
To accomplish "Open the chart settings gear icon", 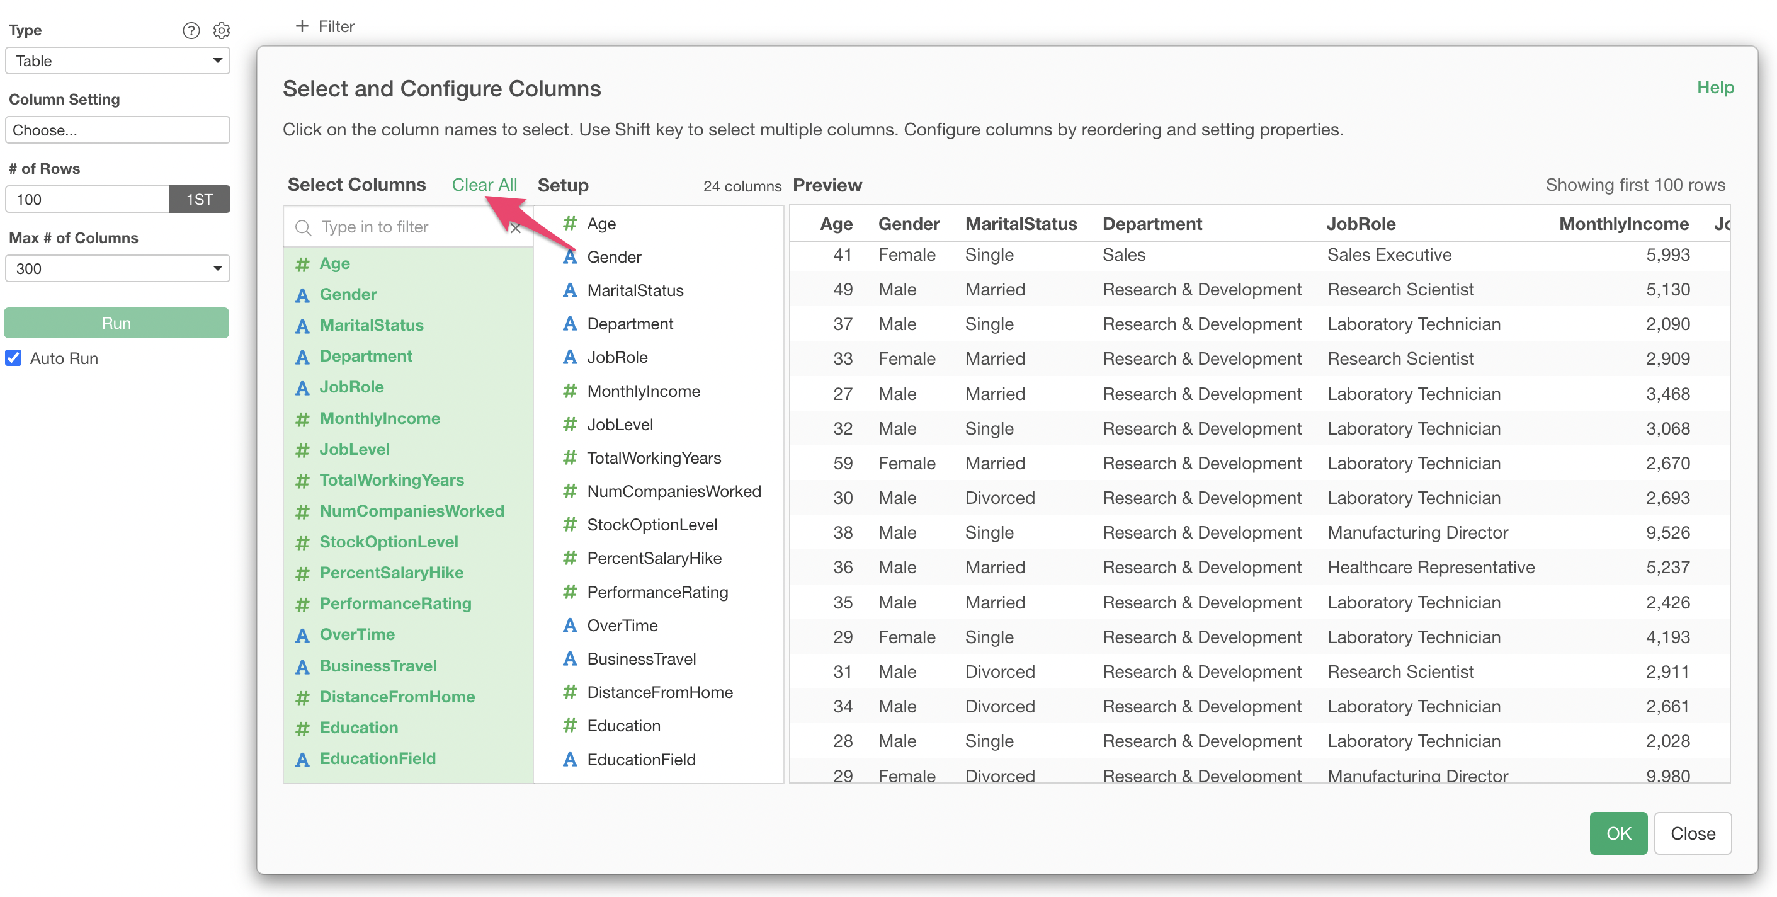I will coord(222,30).
